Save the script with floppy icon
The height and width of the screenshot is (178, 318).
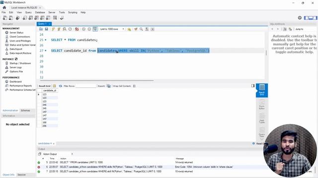(46, 29)
